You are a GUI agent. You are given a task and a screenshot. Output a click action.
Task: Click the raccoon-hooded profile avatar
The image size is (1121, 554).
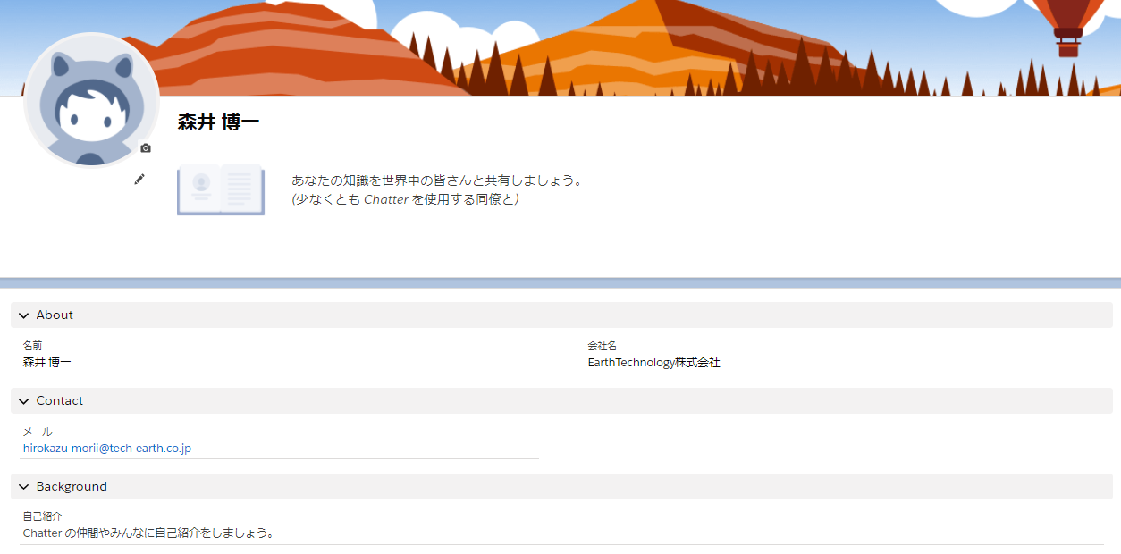91,100
